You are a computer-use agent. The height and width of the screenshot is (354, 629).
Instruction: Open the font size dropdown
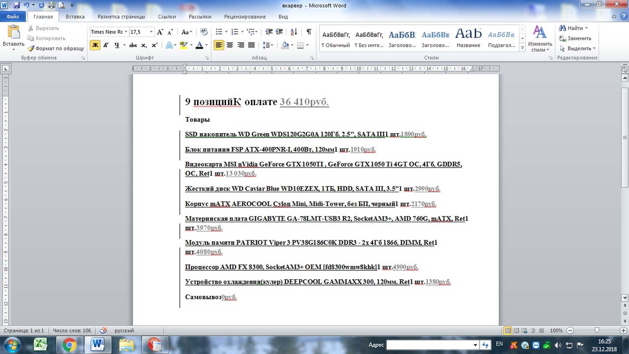(x=151, y=32)
